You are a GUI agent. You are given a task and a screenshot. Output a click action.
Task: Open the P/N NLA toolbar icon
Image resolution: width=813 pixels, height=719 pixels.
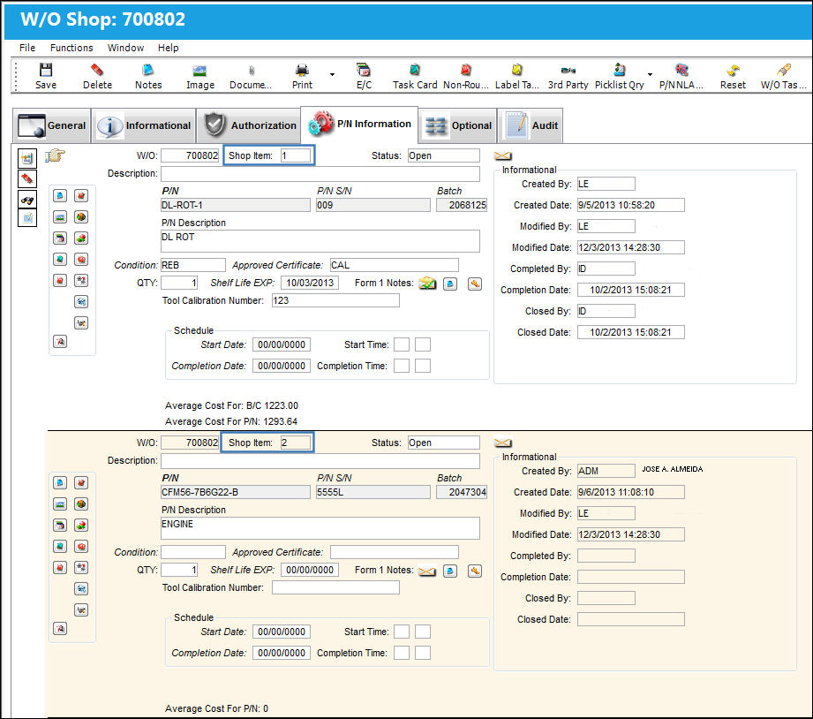tap(681, 70)
